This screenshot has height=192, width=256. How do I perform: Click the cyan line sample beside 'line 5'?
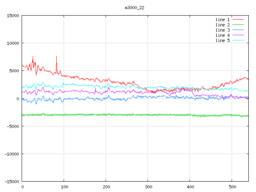coord(238,40)
